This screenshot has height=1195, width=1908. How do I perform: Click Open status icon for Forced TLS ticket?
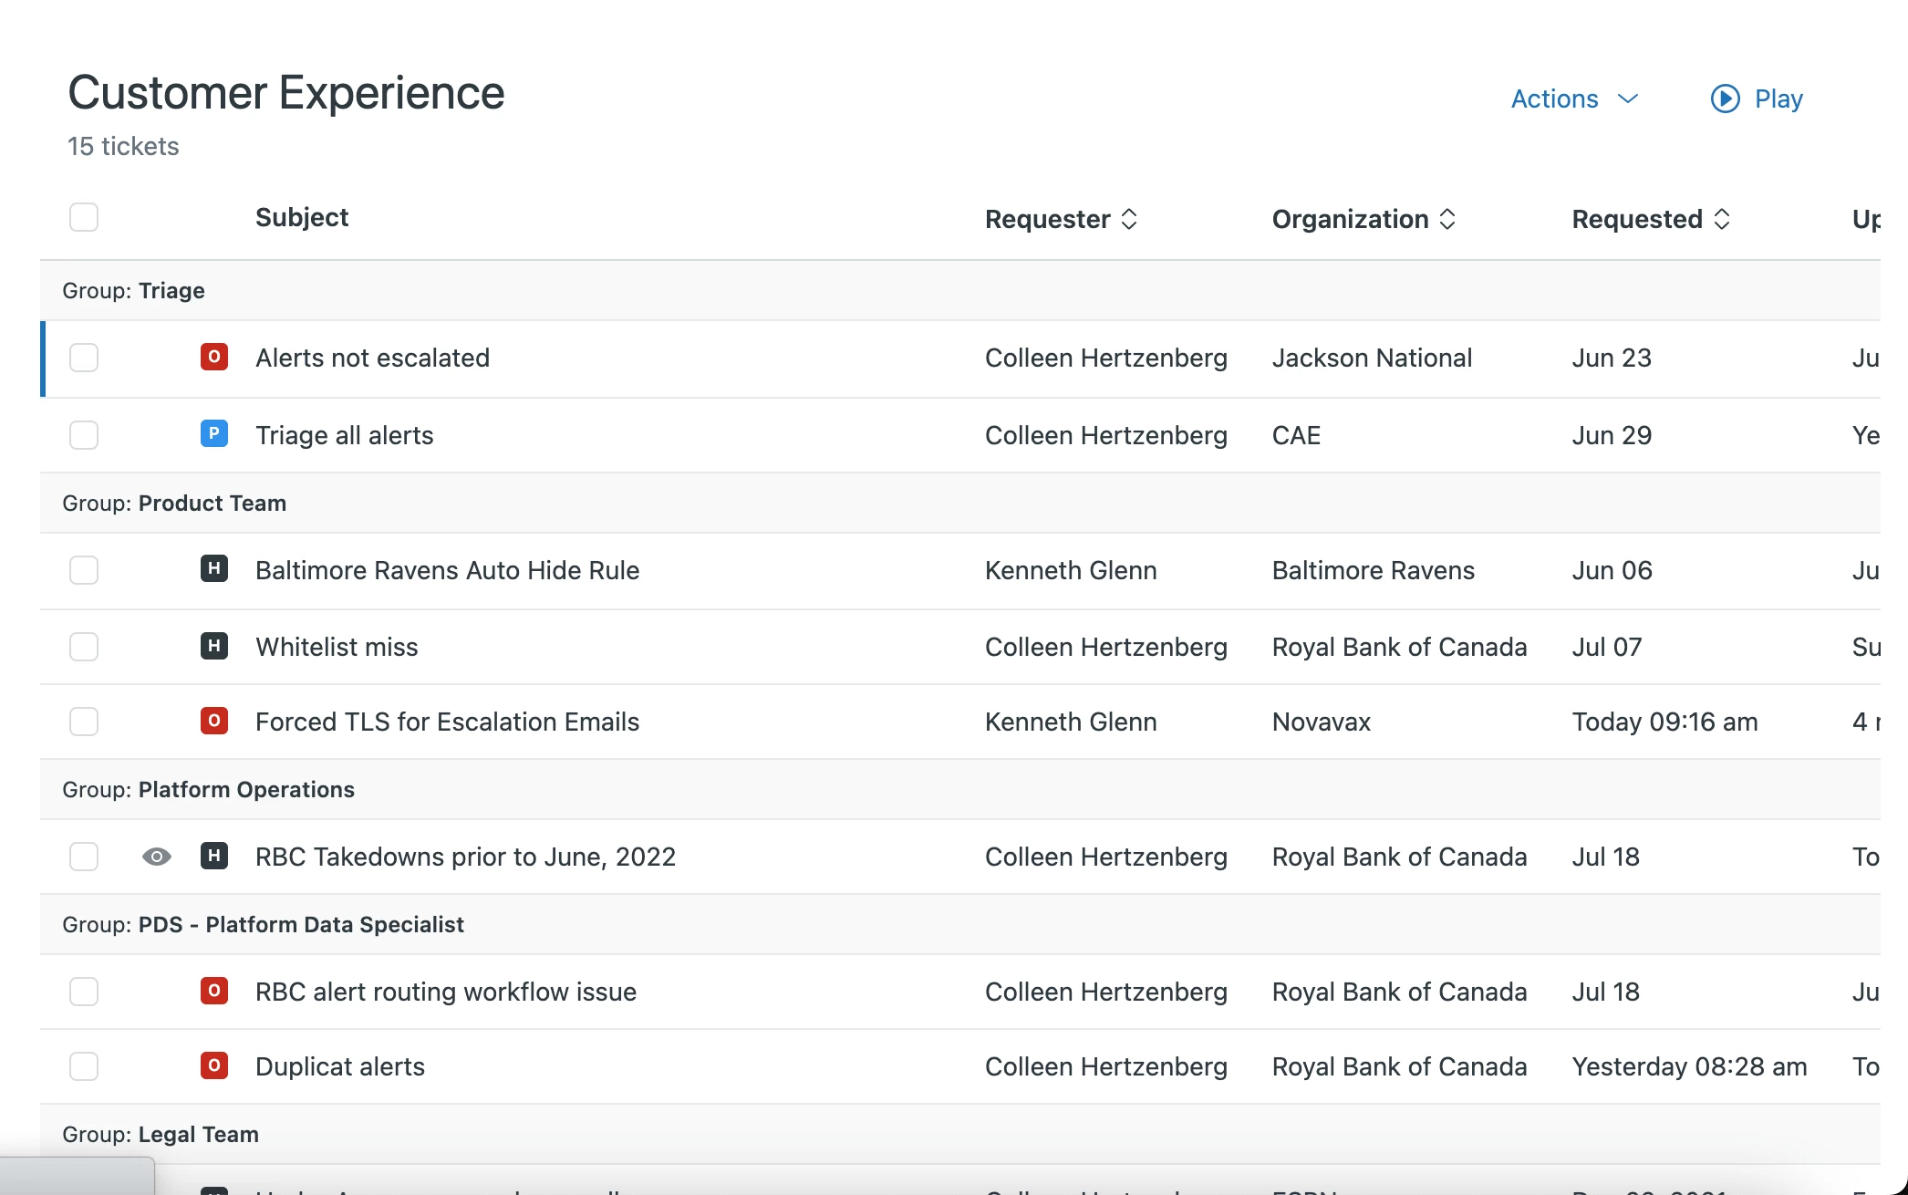click(x=213, y=721)
